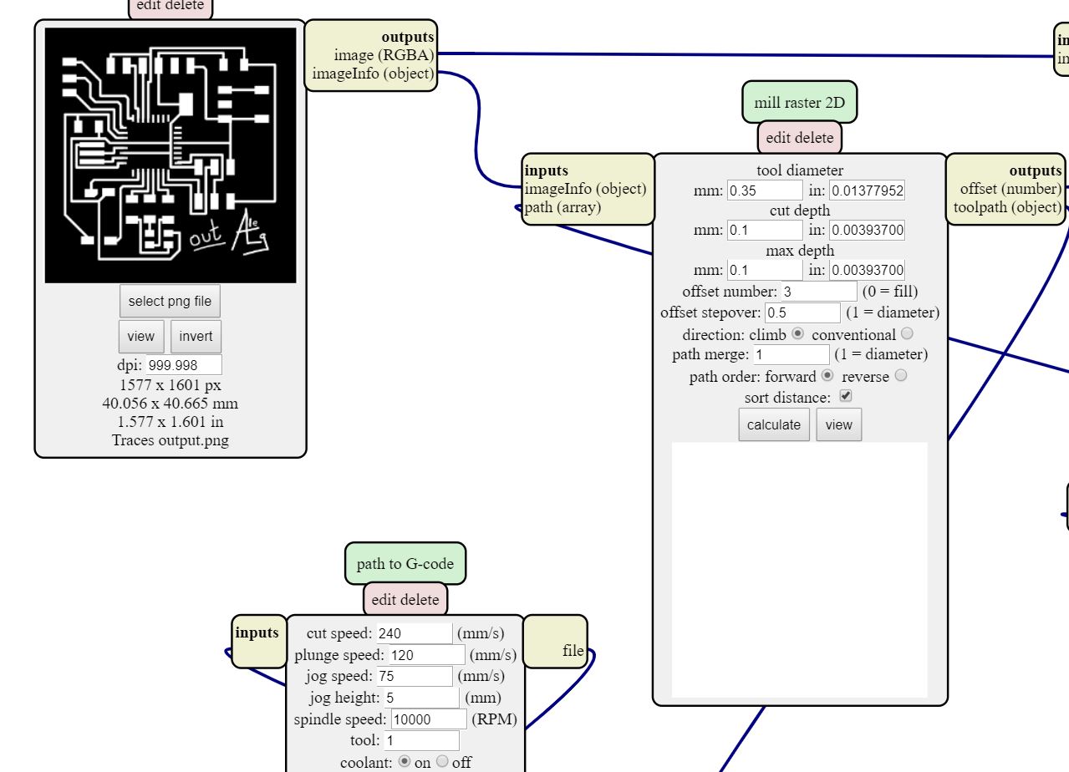Invert the loaded PNG image
Screen dimensions: 1069x772
tap(196, 336)
